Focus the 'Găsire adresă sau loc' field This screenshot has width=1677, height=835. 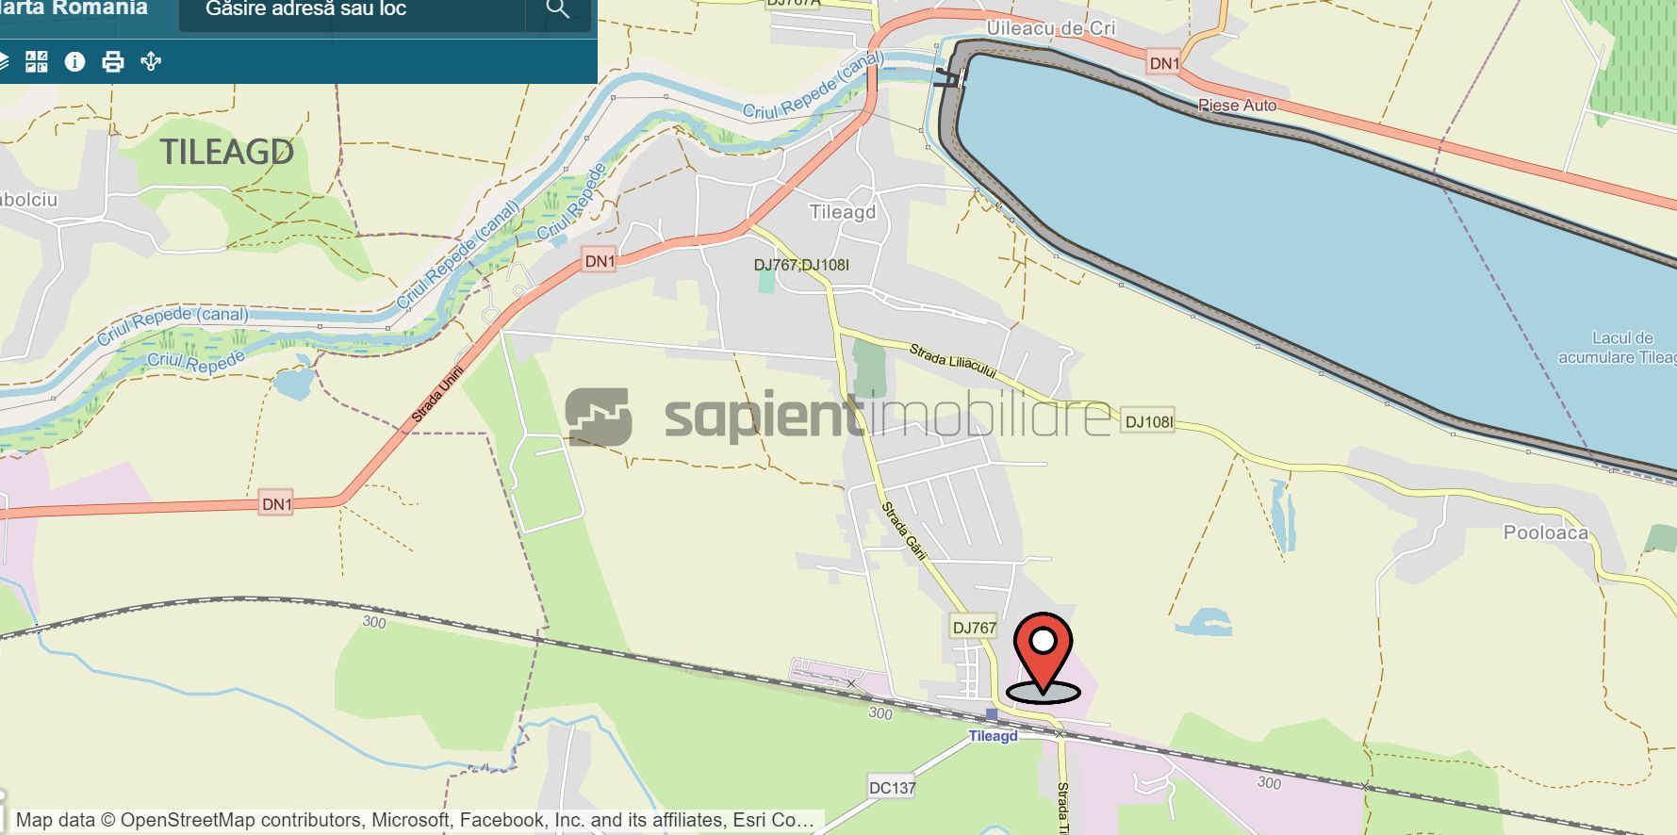pyautogui.click(x=352, y=10)
